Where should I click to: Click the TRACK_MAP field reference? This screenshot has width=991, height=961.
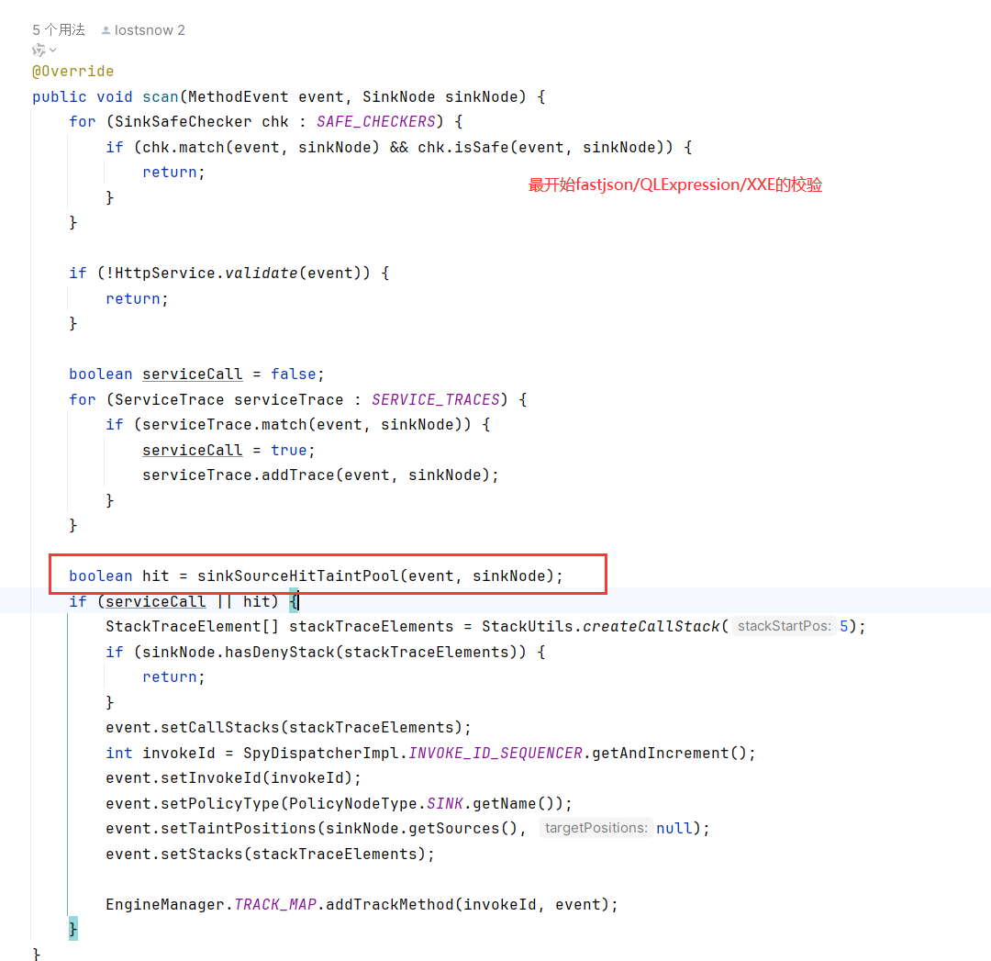click(275, 904)
